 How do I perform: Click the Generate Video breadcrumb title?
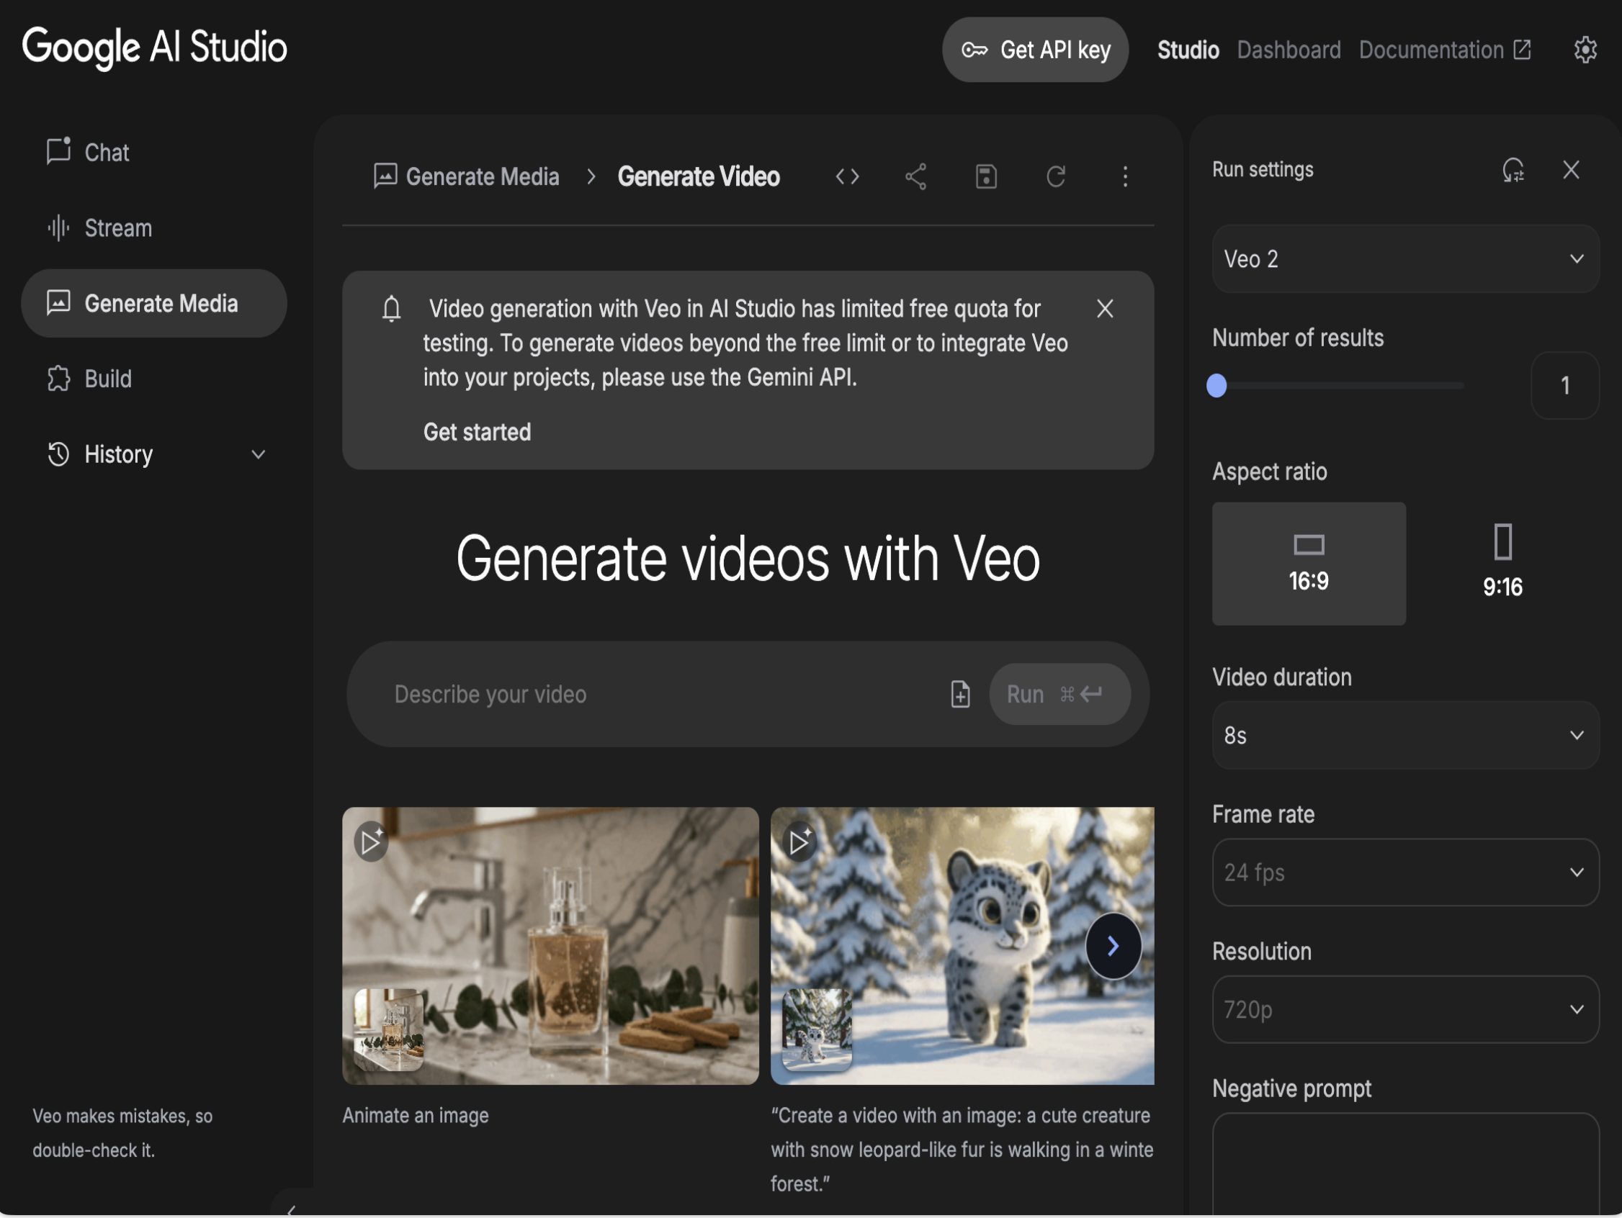point(698,176)
